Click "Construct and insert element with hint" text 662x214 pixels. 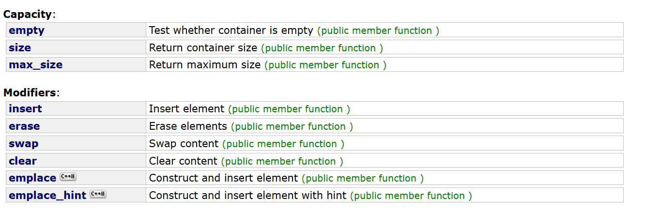pos(247,196)
